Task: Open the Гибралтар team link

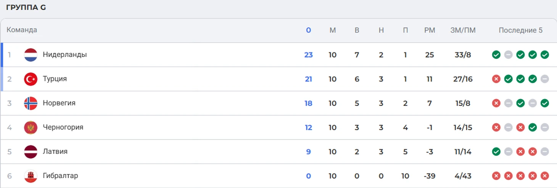Action: (60, 176)
